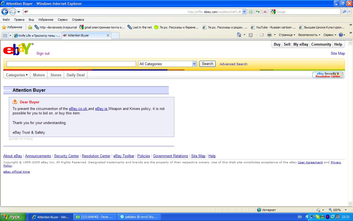Expand the Categories navigation menu
The width and height of the screenshot is (353, 221).
[17, 75]
